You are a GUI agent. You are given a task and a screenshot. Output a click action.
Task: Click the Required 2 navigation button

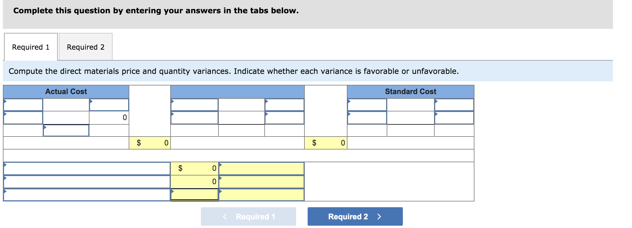[x=355, y=216]
